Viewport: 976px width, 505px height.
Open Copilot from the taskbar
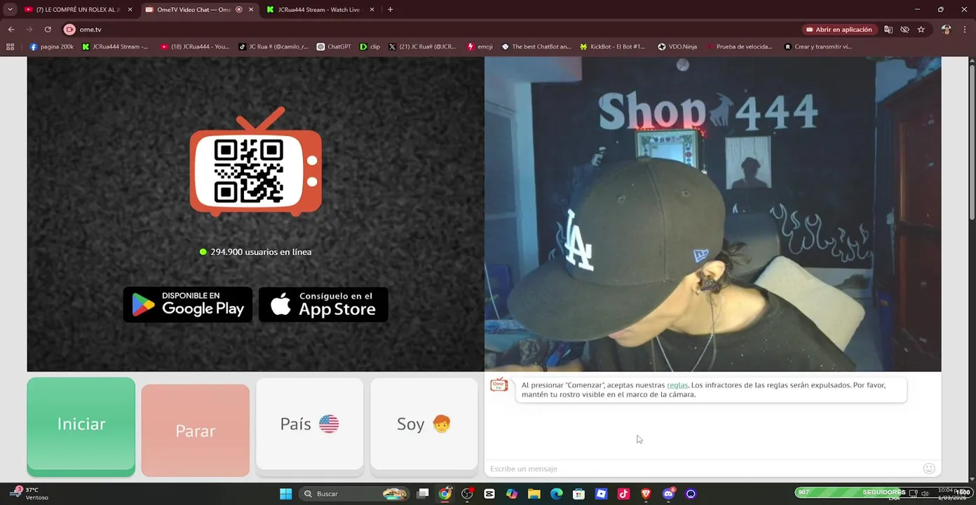click(x=512, y=494)
